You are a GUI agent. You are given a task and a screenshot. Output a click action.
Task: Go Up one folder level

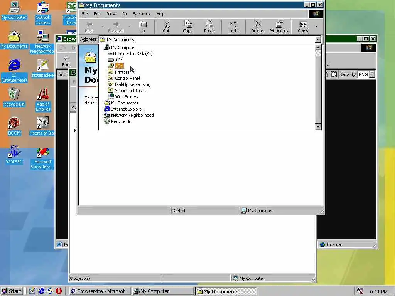[142, 27]
